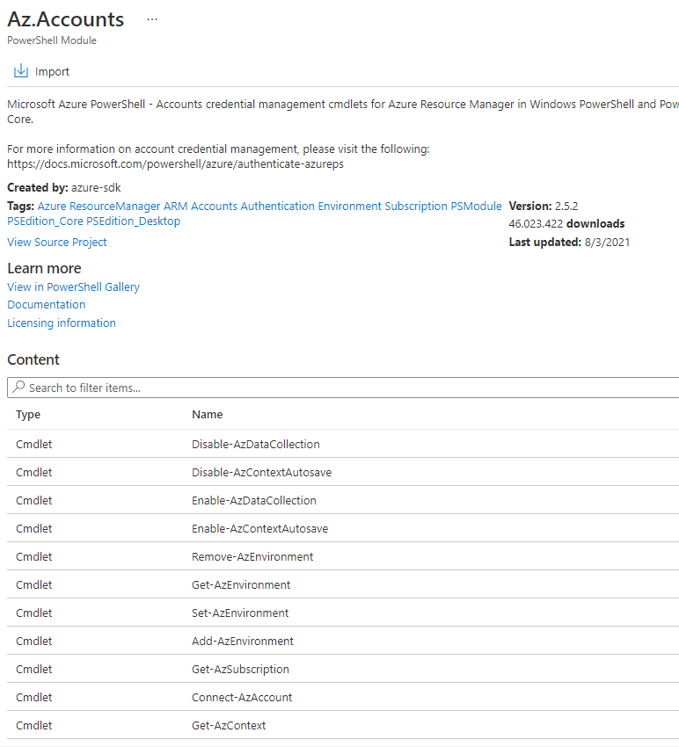This screenshot has width=679, height=747.
Task: Click the Import button label
Action: 52,72
